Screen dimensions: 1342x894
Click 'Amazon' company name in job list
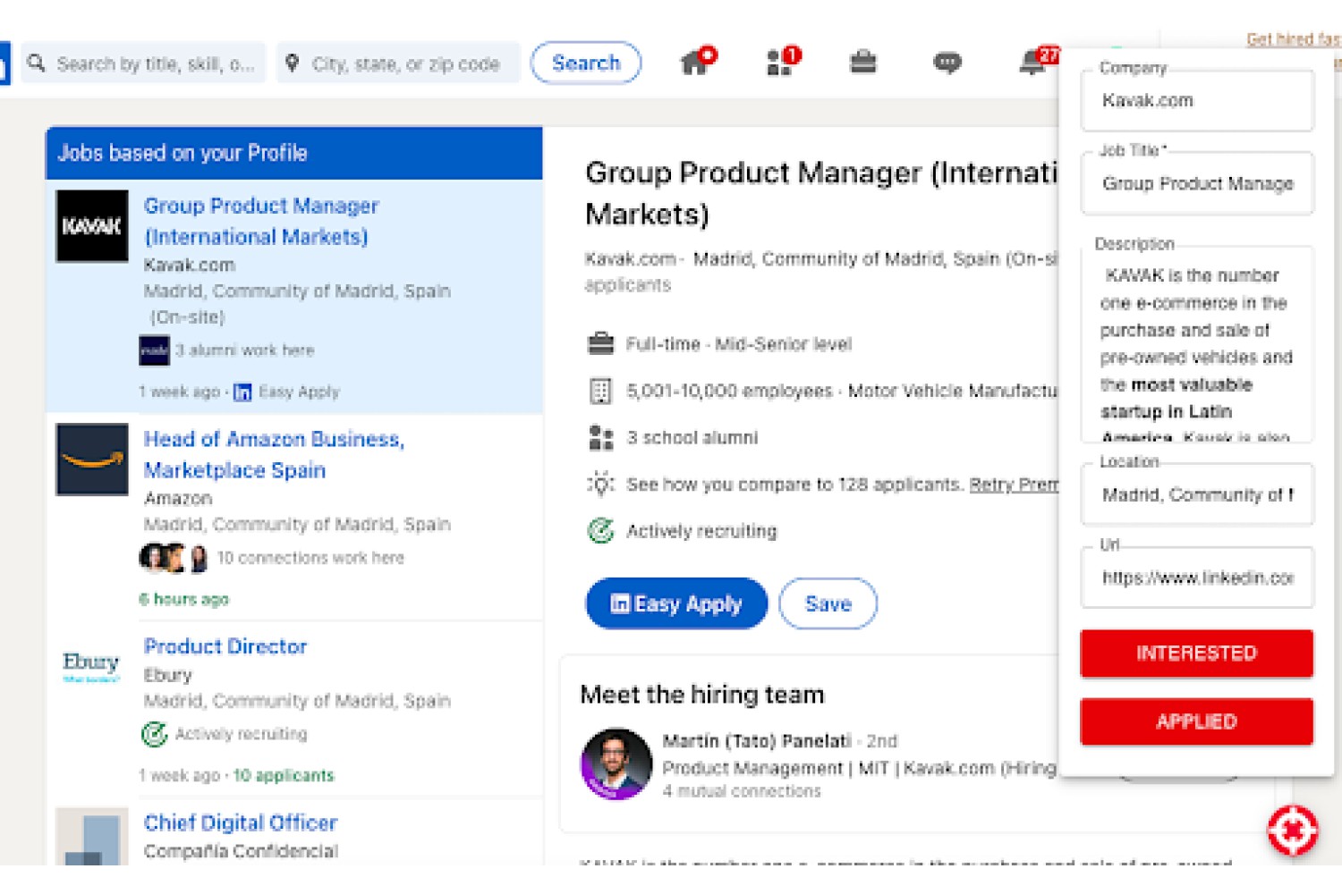(178, 498)
